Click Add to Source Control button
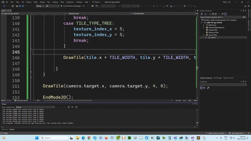 [216, 133]
